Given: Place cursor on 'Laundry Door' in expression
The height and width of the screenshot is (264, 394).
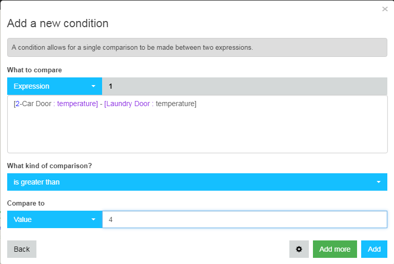Looking at the screenshot, I should point(128,104).
